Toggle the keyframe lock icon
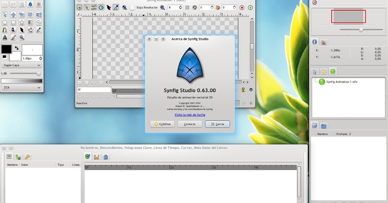The width and height of the screenshot is (388, 203). [243, 90]
